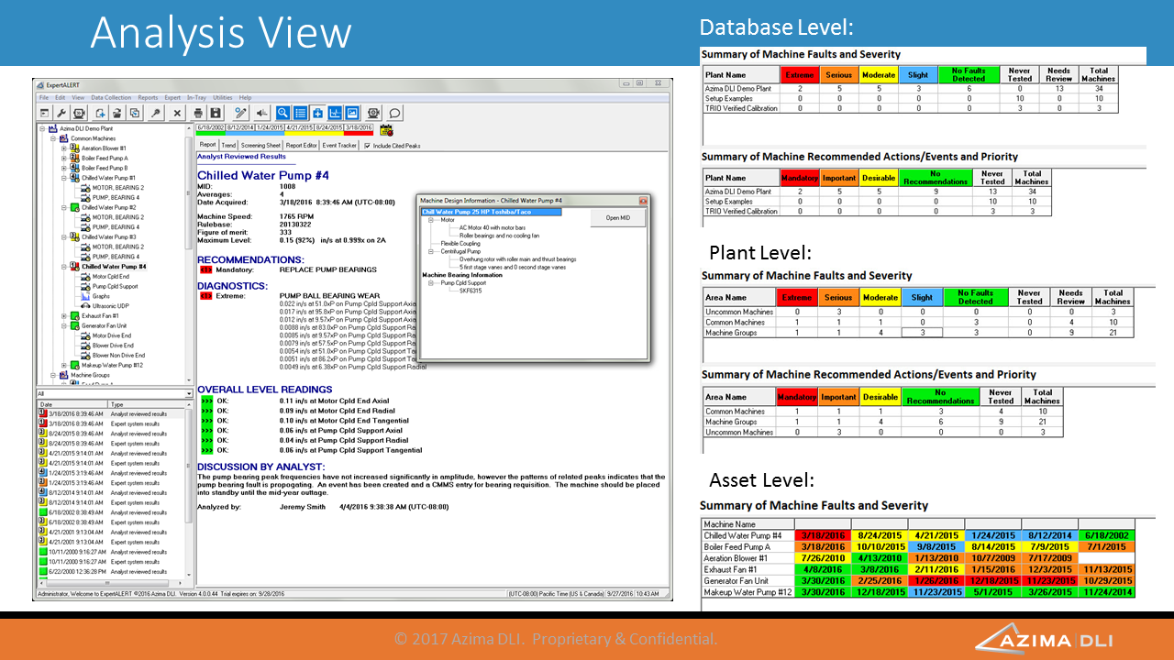Image resolution: width=1174 pixels, height=660 pixels.
Task: Collapse the Chilled Water Pump #4 node
Action: click(63, 266)
